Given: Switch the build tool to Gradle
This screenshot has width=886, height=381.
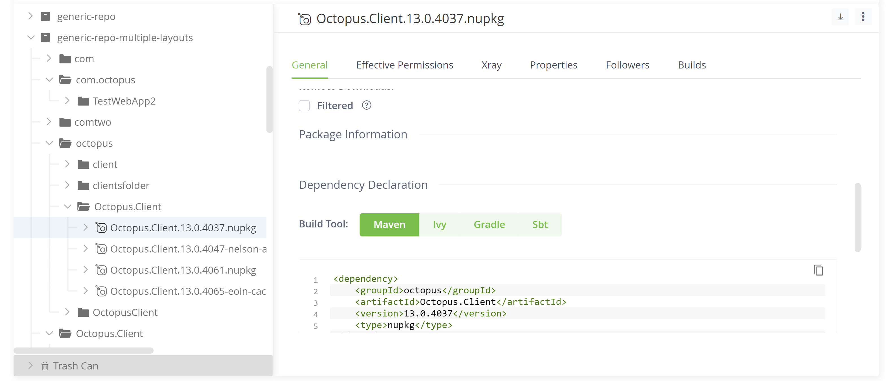Looking at the screenshot, I should pyautogui.click(x=489, y=225).
